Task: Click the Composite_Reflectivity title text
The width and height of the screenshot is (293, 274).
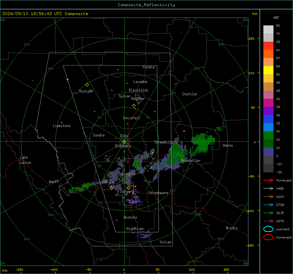Action: (146, 5)
